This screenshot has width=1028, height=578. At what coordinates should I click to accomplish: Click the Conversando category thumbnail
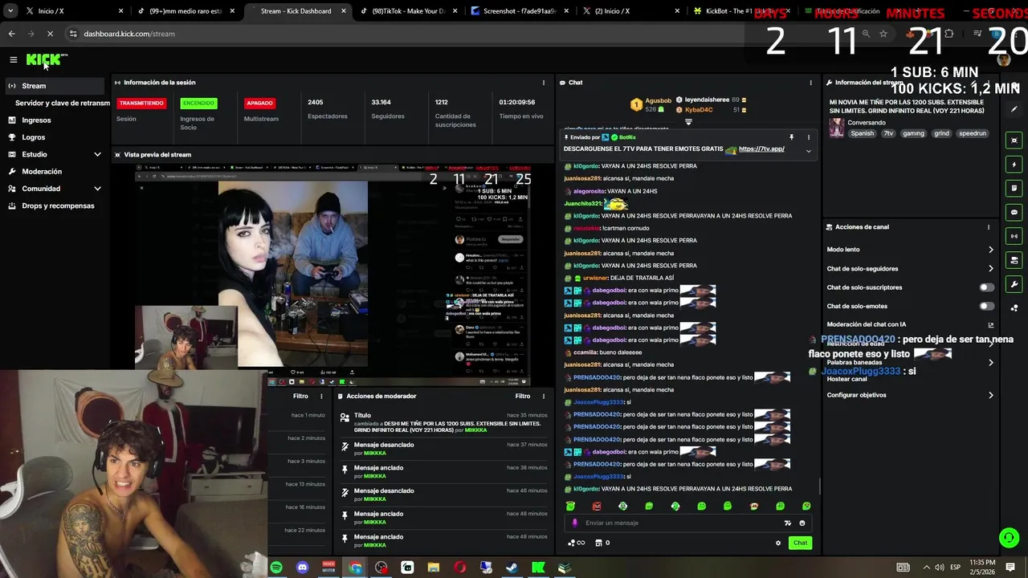[x=837, y=128]
